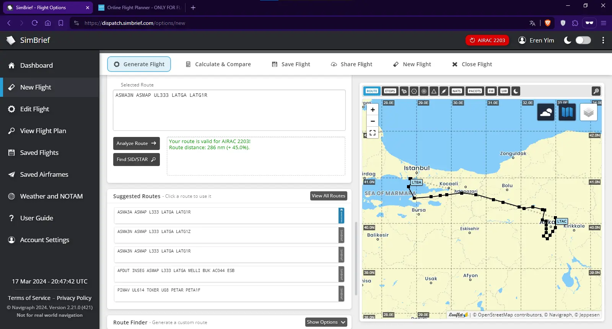
Task: Click the Analyze Route button
Action: [137, 143]
